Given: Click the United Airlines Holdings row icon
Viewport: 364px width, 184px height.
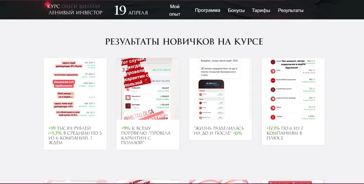Looking at the screenshot, I should [x=273, y=99].
